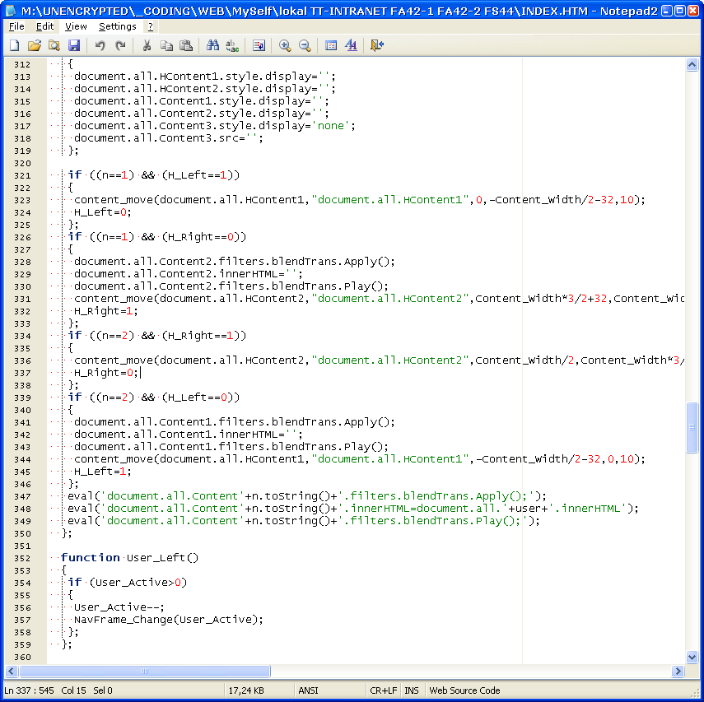Click the 'document.all.HContent1.style.display' line
This screenshot has height=702, width=704.
[205, 77]
